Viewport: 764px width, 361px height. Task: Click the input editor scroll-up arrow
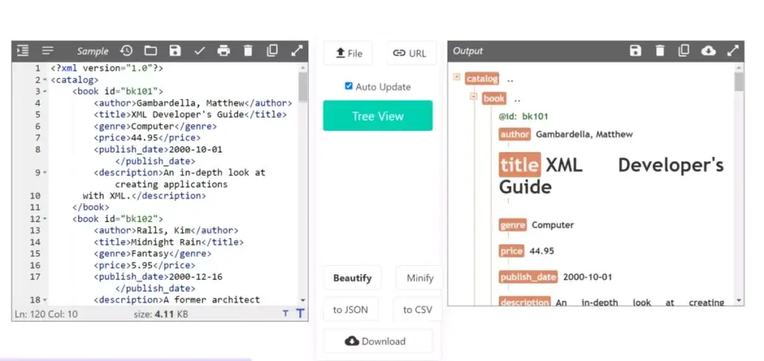303,68
